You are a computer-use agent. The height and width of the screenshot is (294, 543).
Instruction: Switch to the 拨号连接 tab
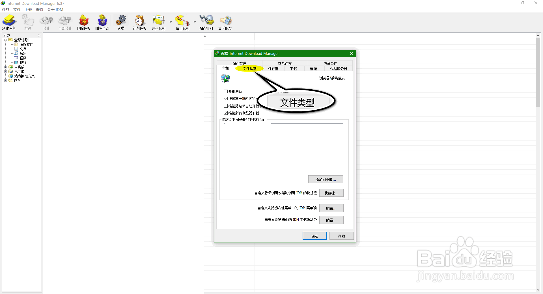tap(285, 63)
